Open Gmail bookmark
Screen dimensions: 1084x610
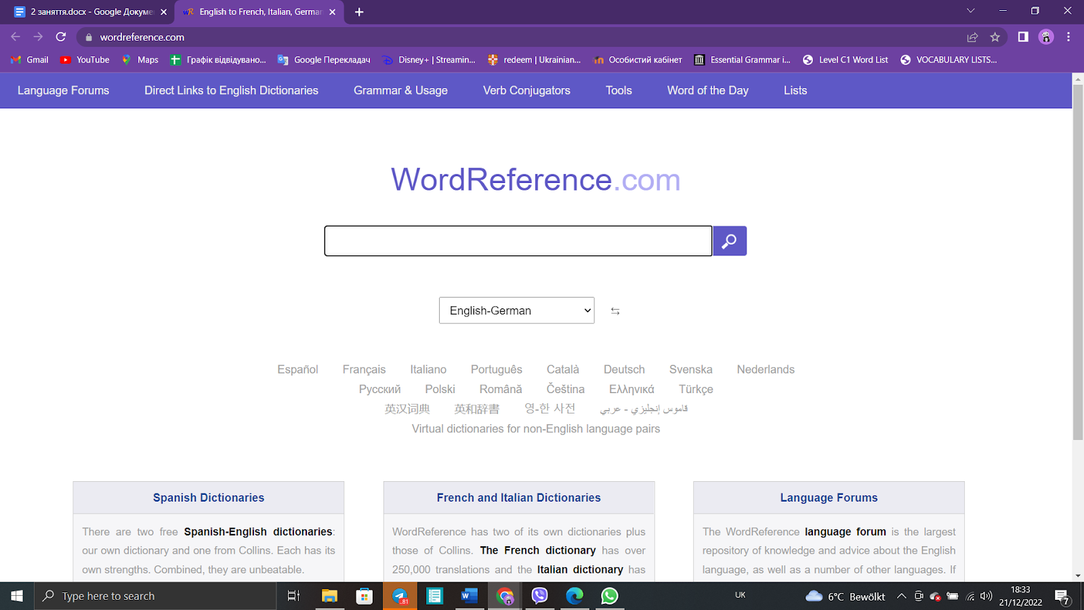(x=30, y=60)
